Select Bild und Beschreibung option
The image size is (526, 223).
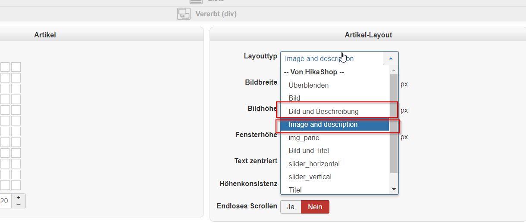tap(323, 111)
